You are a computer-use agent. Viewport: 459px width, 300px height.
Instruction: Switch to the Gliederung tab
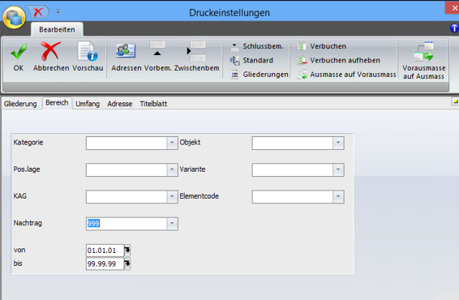(20, 104)
